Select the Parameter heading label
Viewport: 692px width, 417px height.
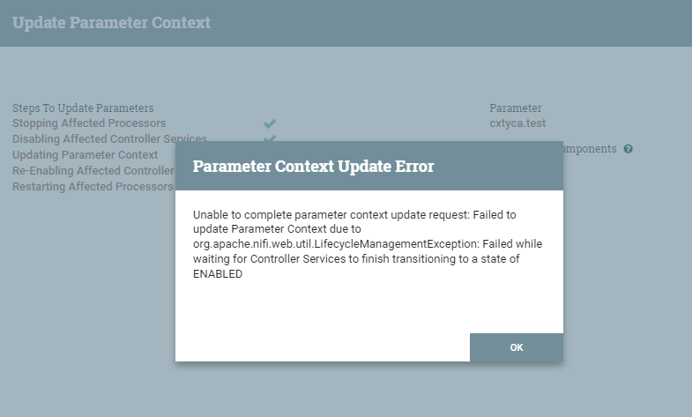point(516,108)
